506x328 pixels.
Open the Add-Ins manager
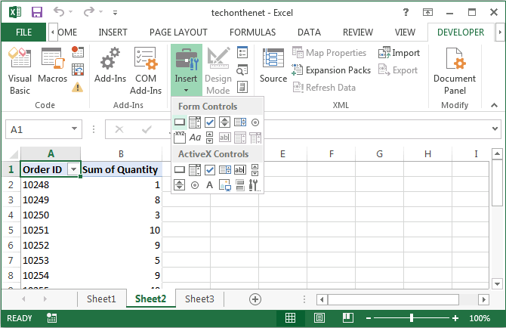[x=110, y=65]
